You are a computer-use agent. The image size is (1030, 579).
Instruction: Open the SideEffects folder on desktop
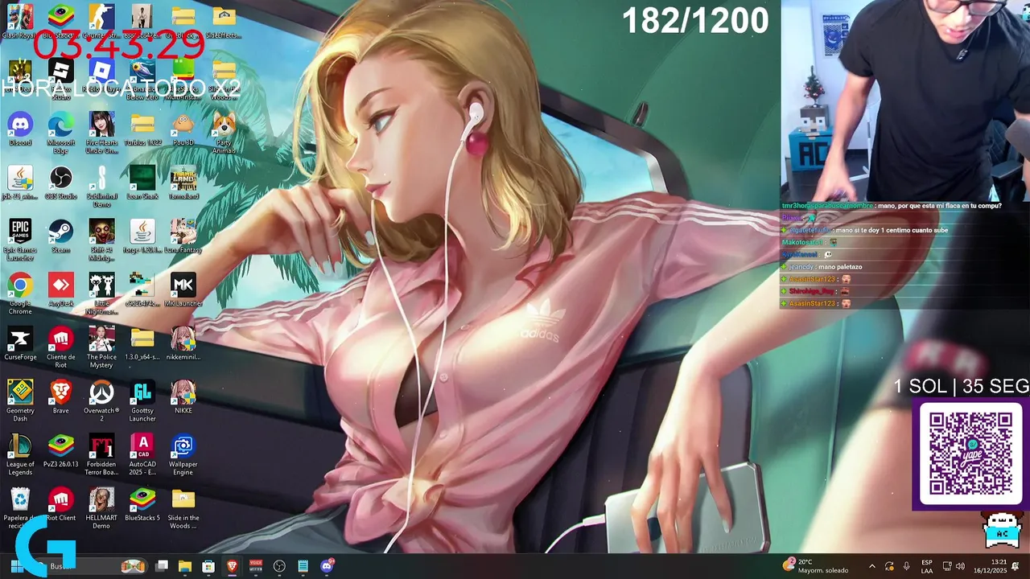[225, 22]
